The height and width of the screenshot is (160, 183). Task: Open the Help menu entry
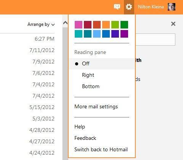(x=80, y=127)
